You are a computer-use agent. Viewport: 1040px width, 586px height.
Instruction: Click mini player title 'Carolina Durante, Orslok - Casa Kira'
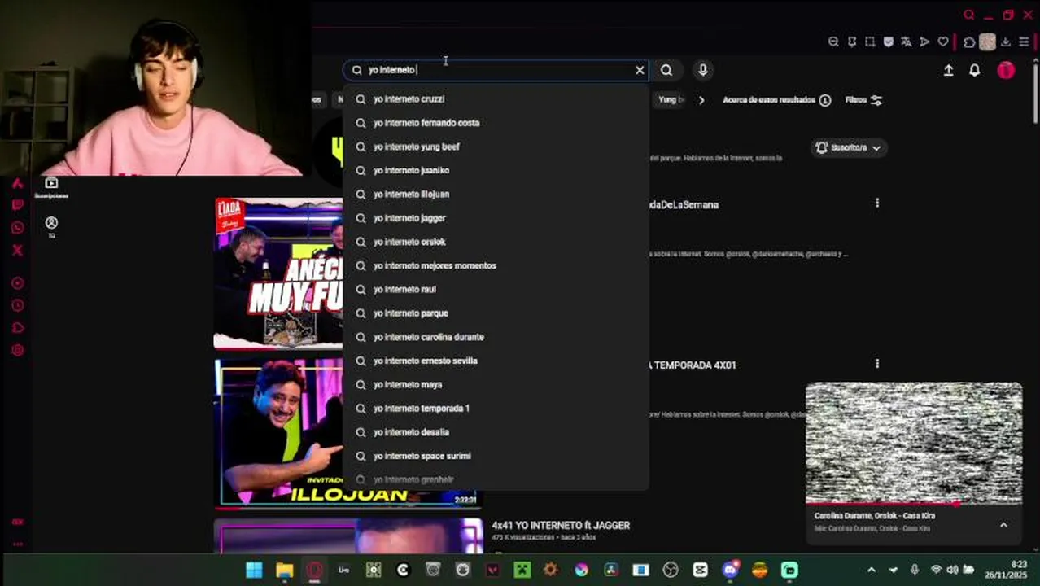(x=875, y=516)
